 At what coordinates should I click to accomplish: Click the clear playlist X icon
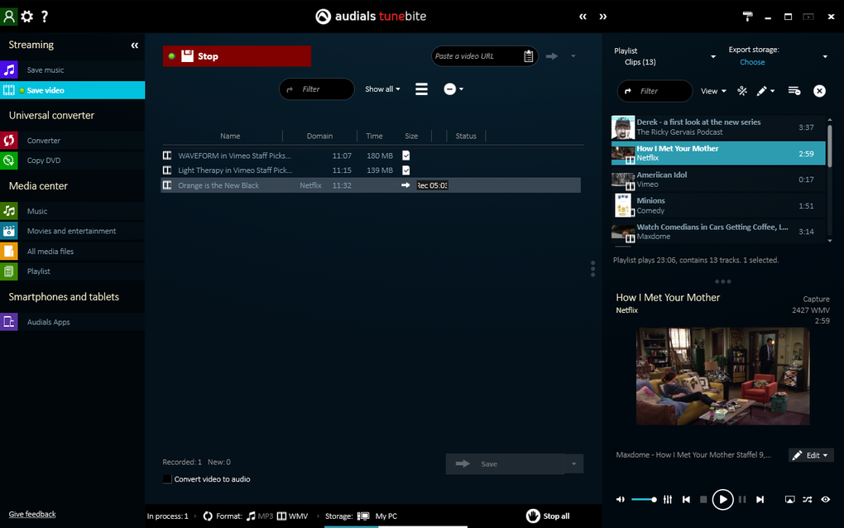[x=819, y=91]
